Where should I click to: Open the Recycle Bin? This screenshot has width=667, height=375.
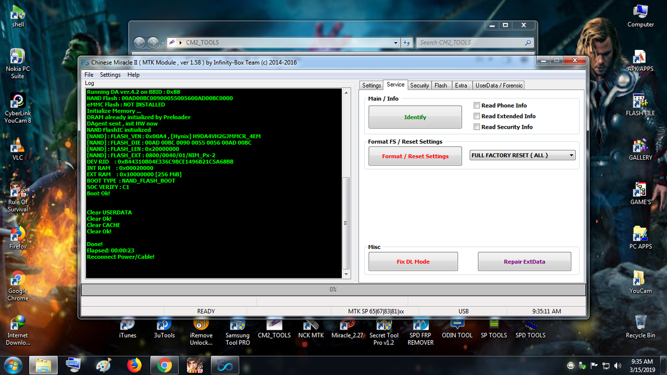click(x=640, y=326)
